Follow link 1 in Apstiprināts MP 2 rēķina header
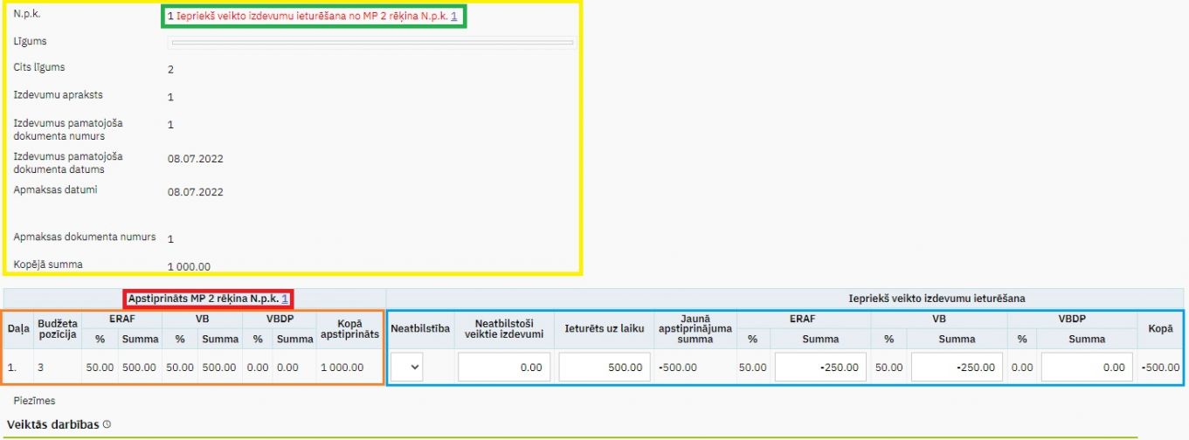This screenshot has width=1189, height=440. point(285,299)
